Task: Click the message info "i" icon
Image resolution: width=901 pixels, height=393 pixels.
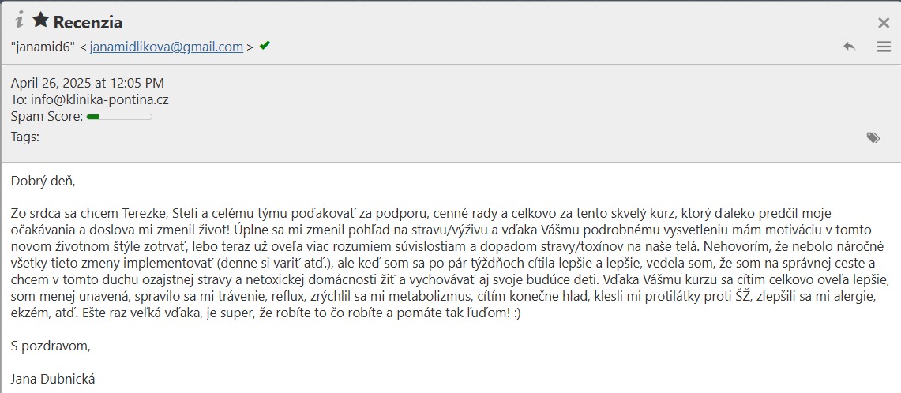Action: click(x=20, y=21)
